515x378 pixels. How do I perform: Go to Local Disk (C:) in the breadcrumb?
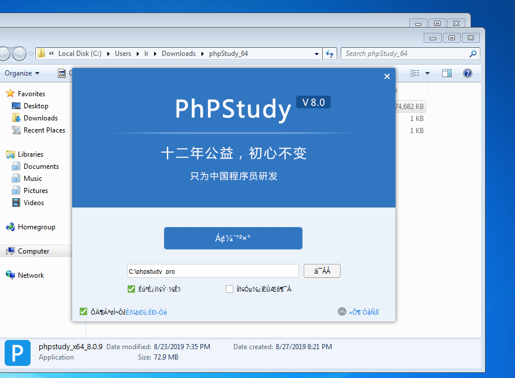(x=80, y=54)
